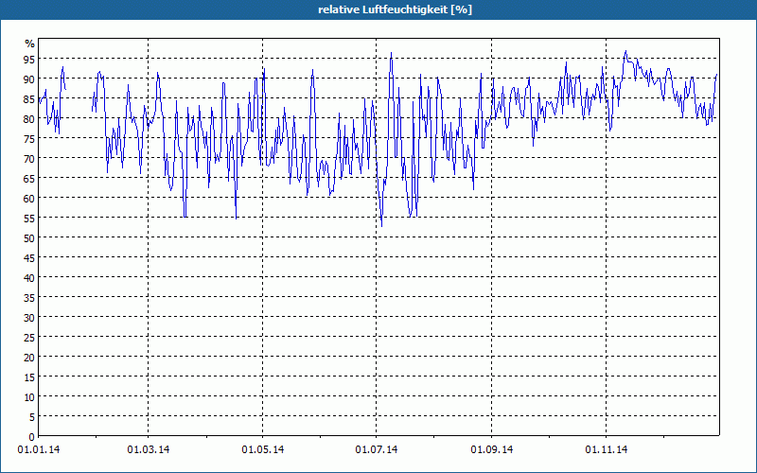Click the x-axis date 01.11.14

607,450
